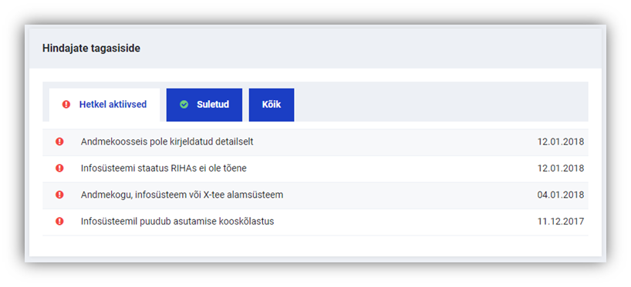
Task: Click the Hindajate tagasiside panel heading
Action: click(x=91, y=48)
